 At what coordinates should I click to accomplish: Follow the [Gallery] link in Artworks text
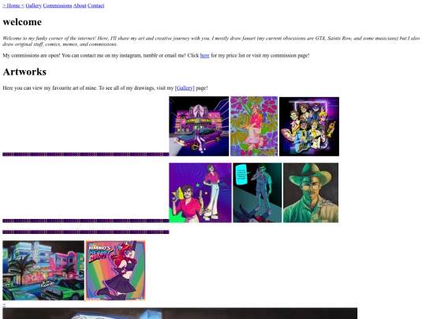185,88
